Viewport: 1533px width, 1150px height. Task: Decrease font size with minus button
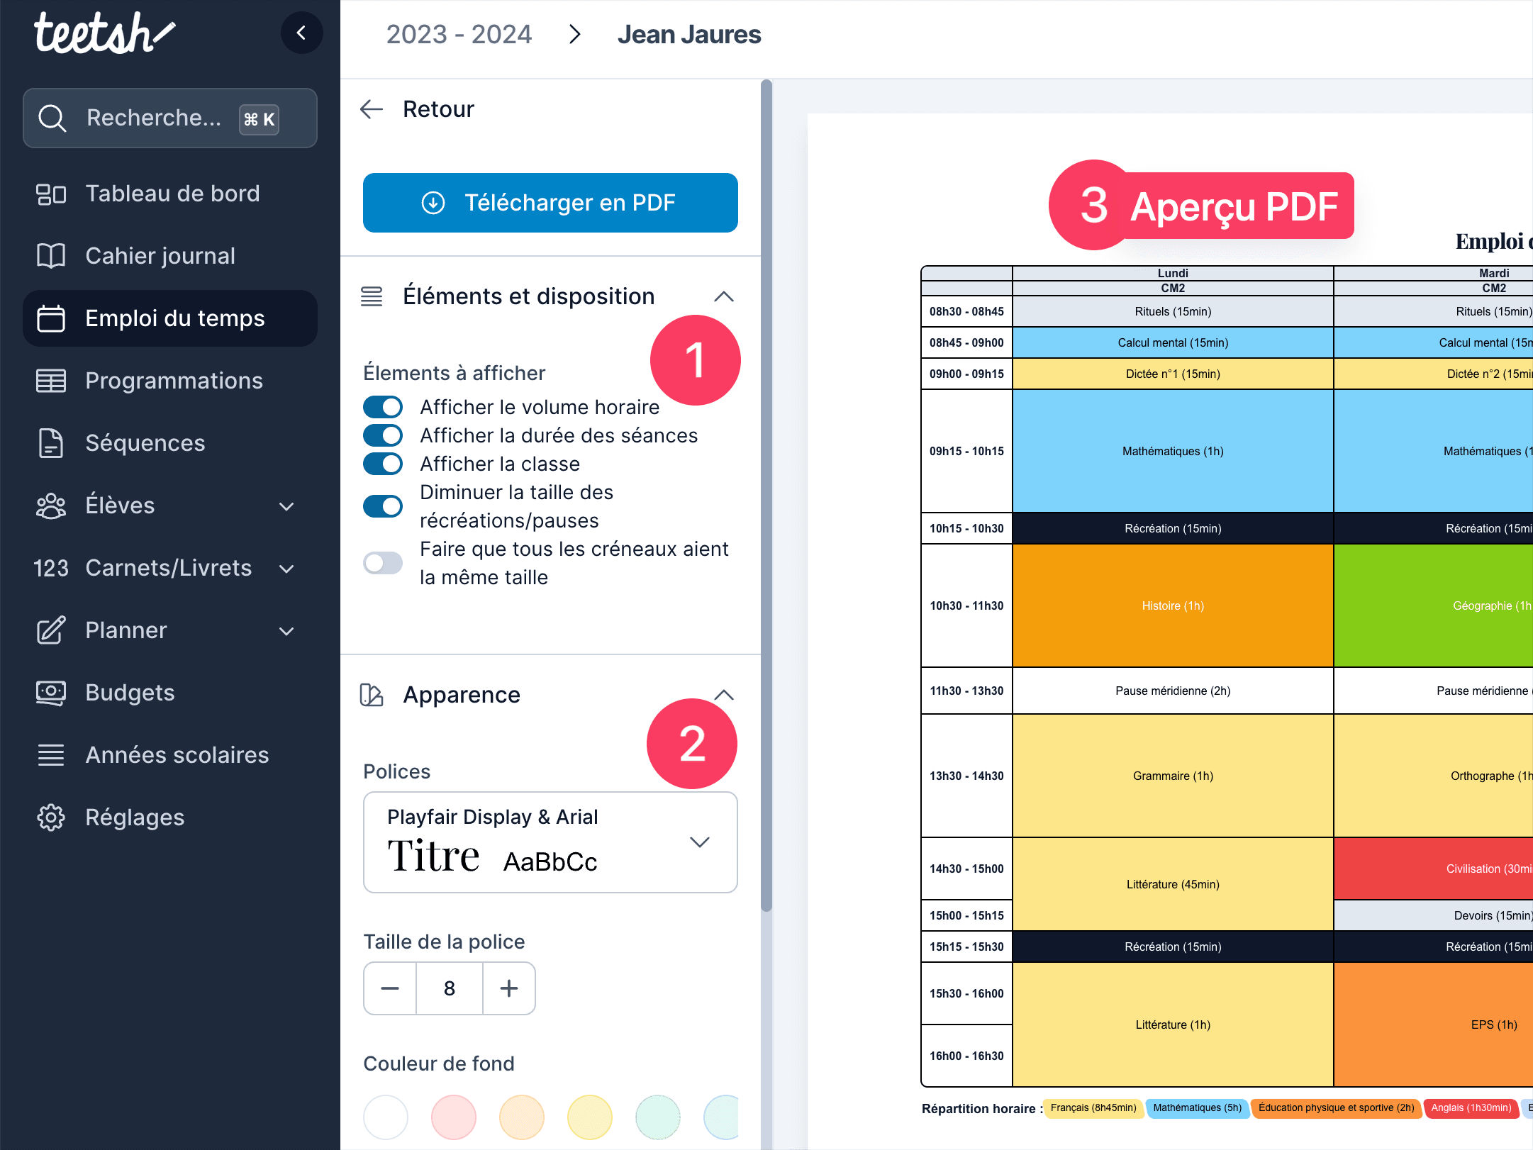pos(390,988)
